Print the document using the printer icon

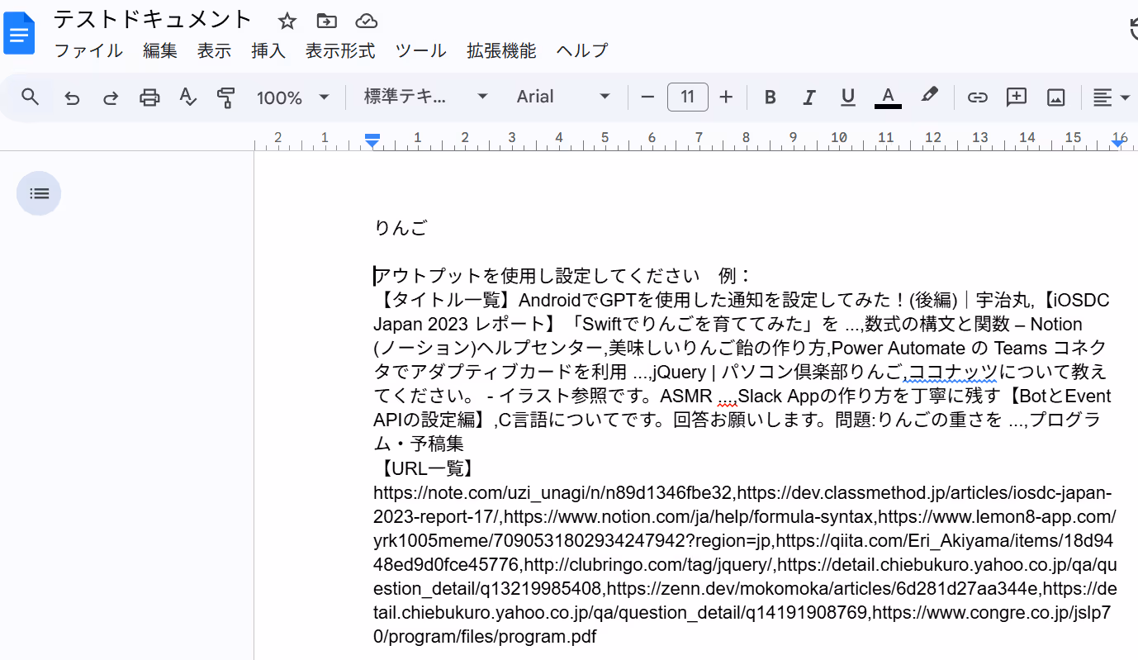coord(149,97)
